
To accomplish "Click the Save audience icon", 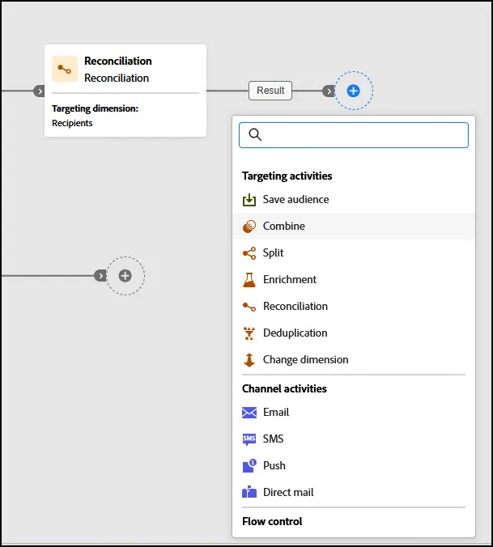I will 249,200.
